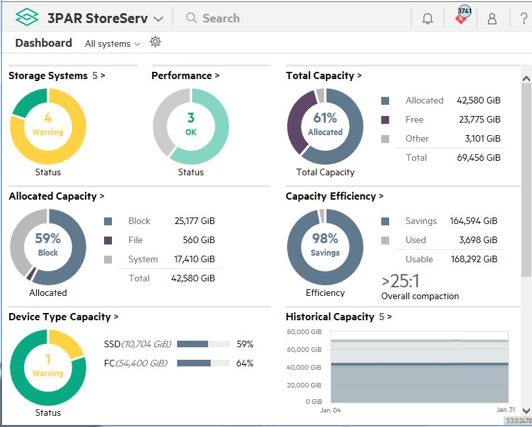Screen dimensions: 532x427
Task: Select the Performance status donut chart
Action: (x=190, y=124)
